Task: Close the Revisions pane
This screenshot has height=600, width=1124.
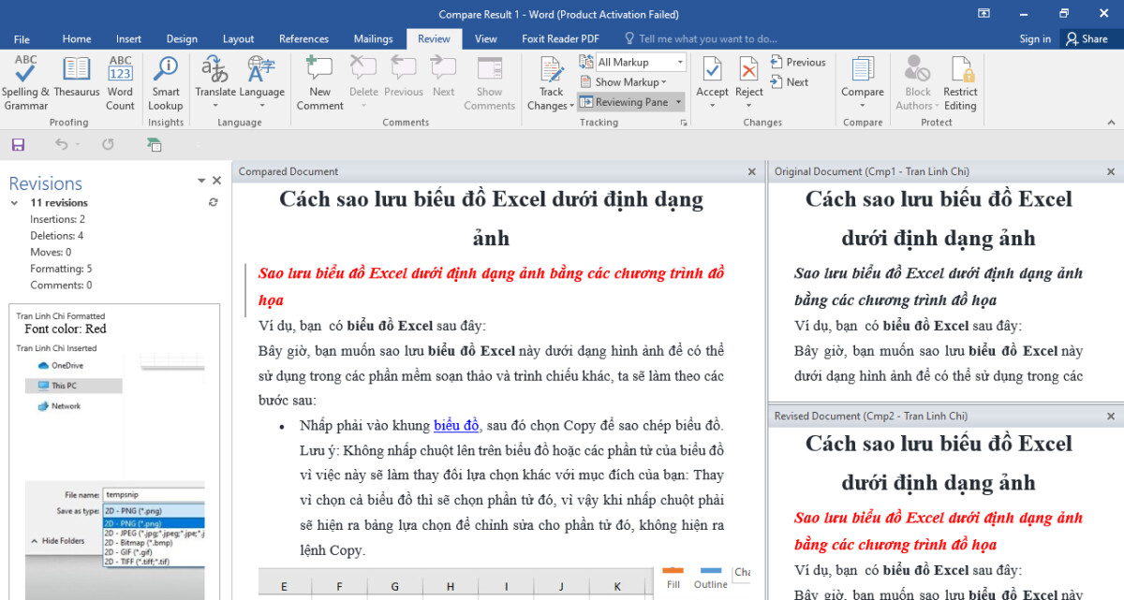Action: [x=217, y=181]
